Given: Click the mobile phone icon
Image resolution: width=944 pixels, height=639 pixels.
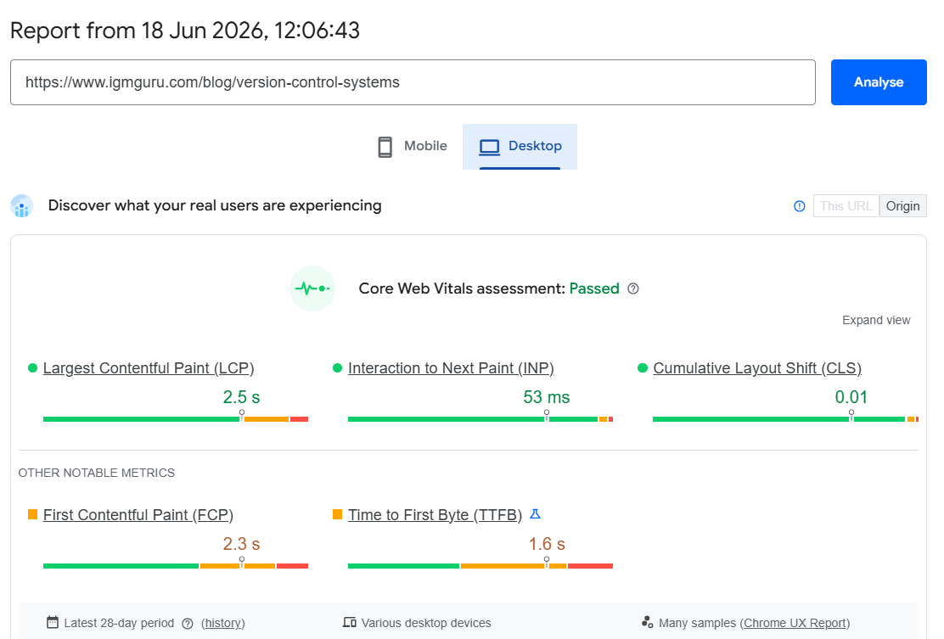Looking at the screenshot, I should click(385, 147).
